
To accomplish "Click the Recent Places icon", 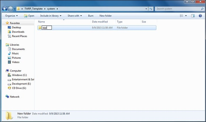I will (x=9, y=36).
